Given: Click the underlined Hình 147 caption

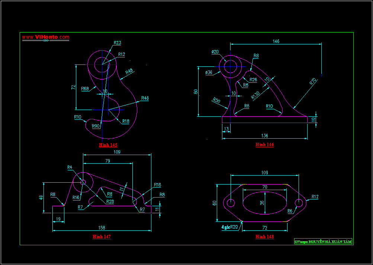Looking at the screenshot, I should pyautogui.click(x=101, y=236).
